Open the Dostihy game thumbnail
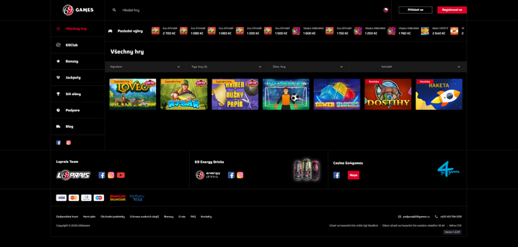This screenshot has width=518, height=247. click(388, 94)
